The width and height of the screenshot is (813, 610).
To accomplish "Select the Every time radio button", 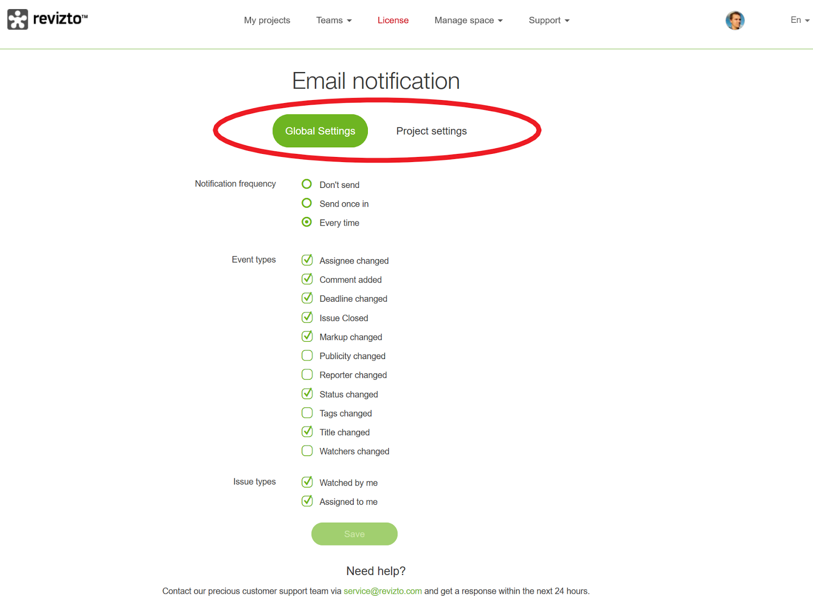I will click(x=307, y=222).
